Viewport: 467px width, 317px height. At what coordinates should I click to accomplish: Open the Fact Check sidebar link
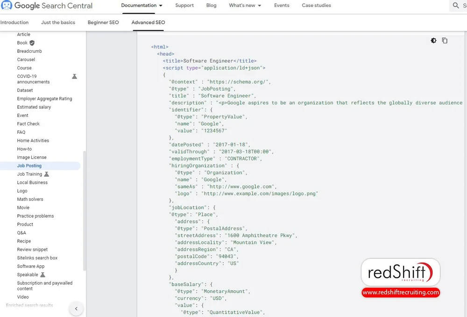pos(28,124)
